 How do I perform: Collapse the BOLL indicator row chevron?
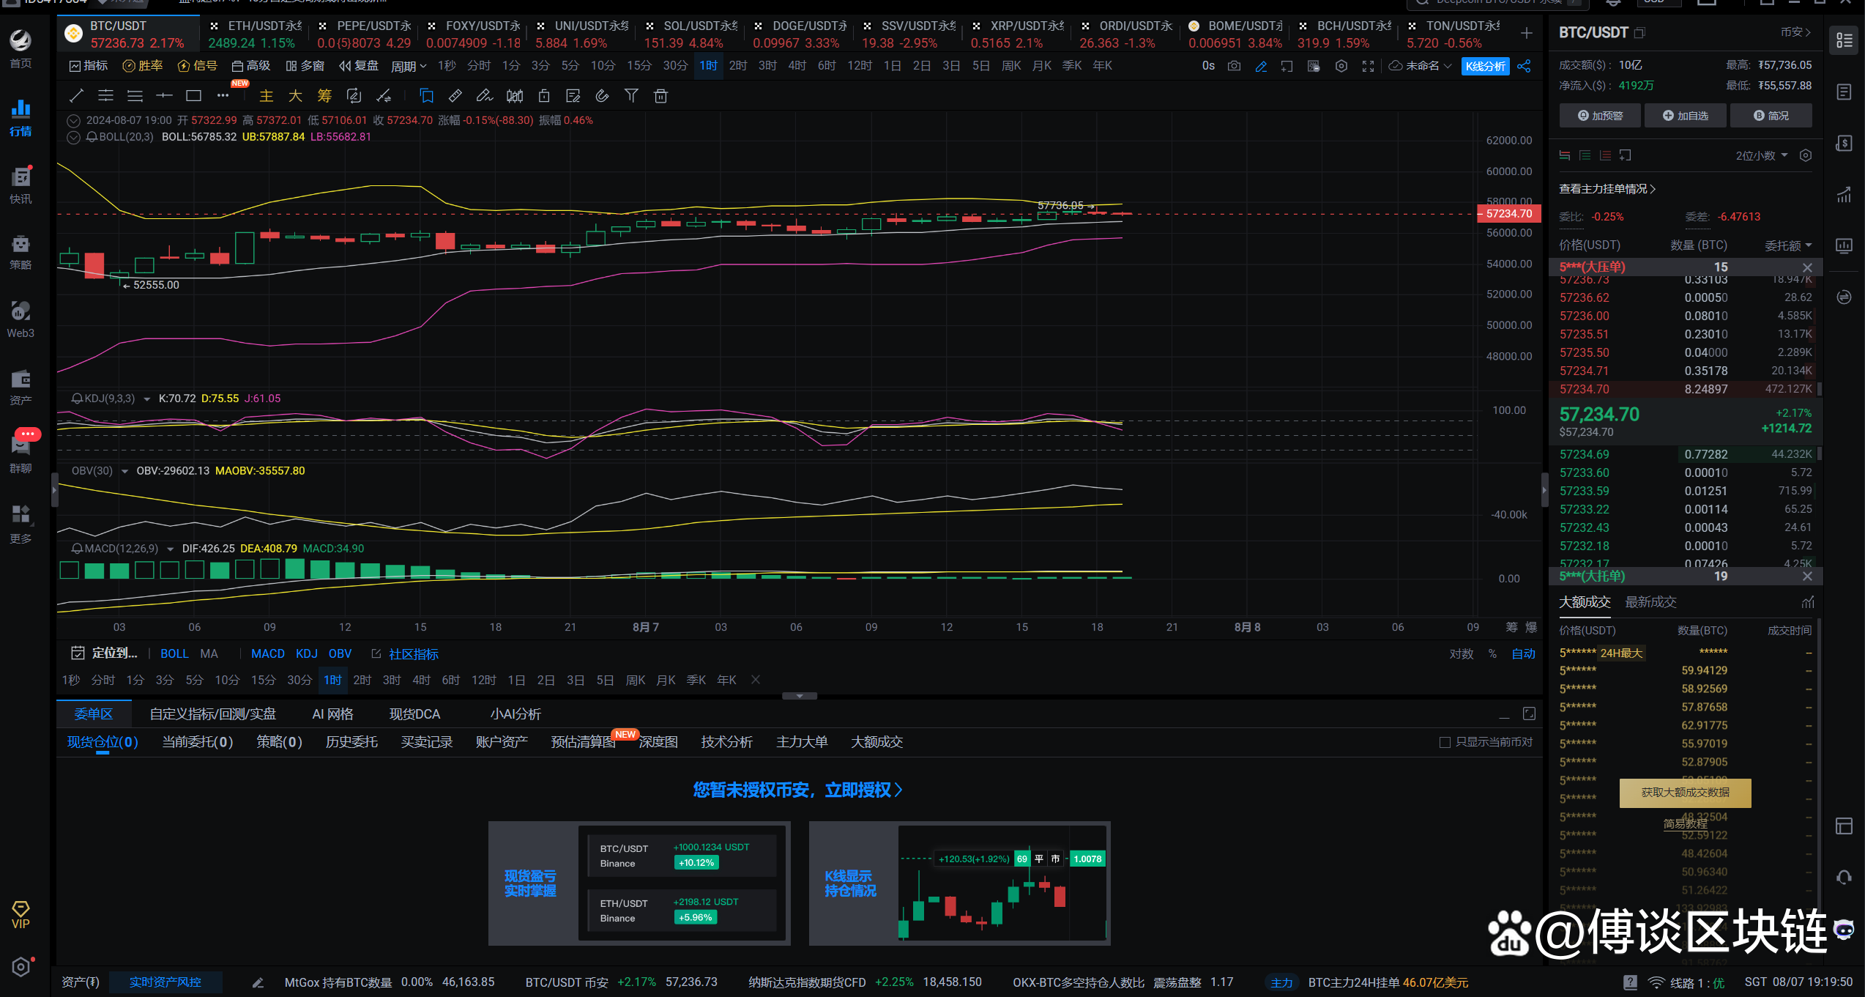pyautogui.click(x=73, y=137)
